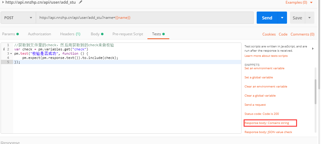321x144 pixels.
Task: Switch to the Pre-request Script tab
Action: (x=128, y=34)
